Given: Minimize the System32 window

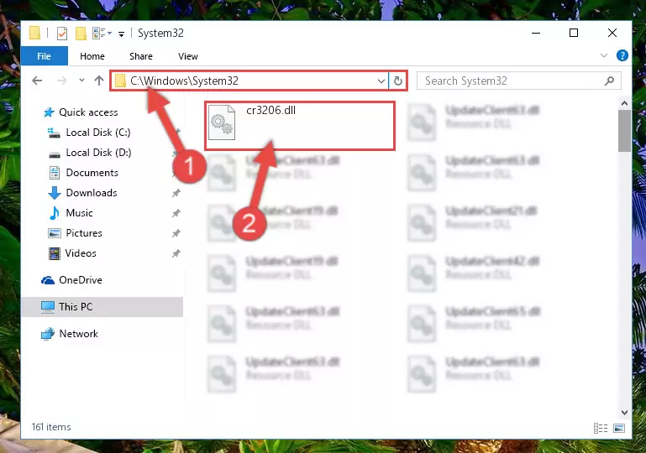Looking at the screenshot, I should point(536,33).
